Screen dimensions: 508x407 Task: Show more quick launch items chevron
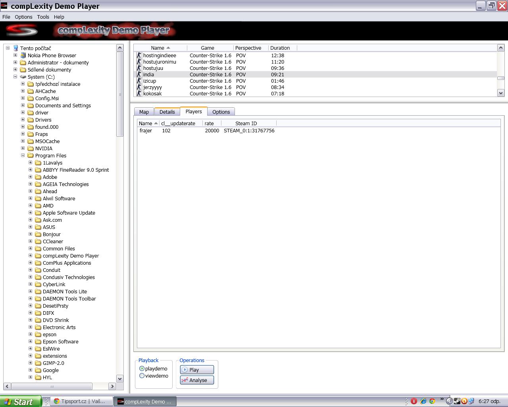pos(442,399)
